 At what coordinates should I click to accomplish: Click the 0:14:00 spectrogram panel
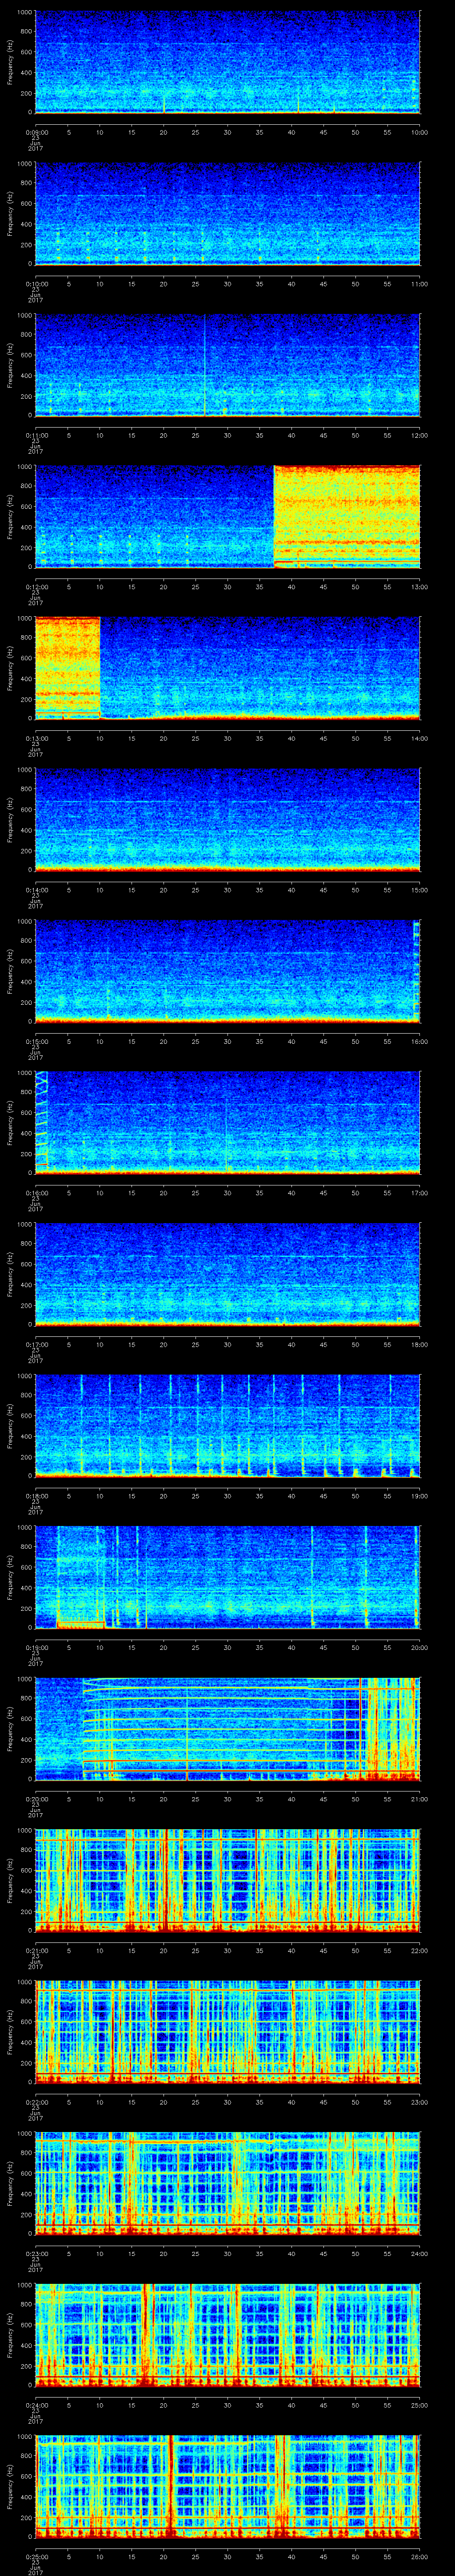coord(228,819)
